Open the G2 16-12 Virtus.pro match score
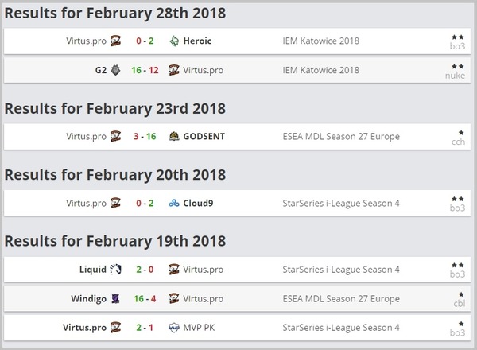 [x=145, y=70]
